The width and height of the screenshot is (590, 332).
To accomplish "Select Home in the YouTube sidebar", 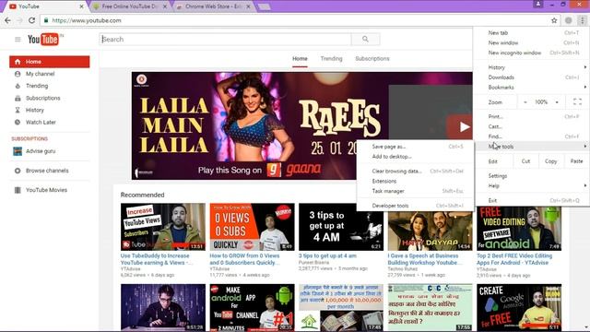I will pyautogui.click(x=49, y=62).
